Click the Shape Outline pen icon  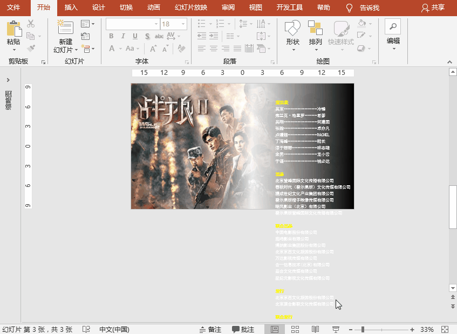pyautogui.click(x=361, y=36)
